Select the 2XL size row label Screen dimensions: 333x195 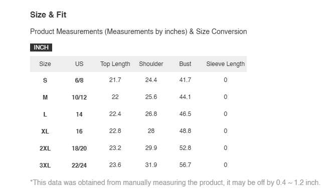(45, 148)
